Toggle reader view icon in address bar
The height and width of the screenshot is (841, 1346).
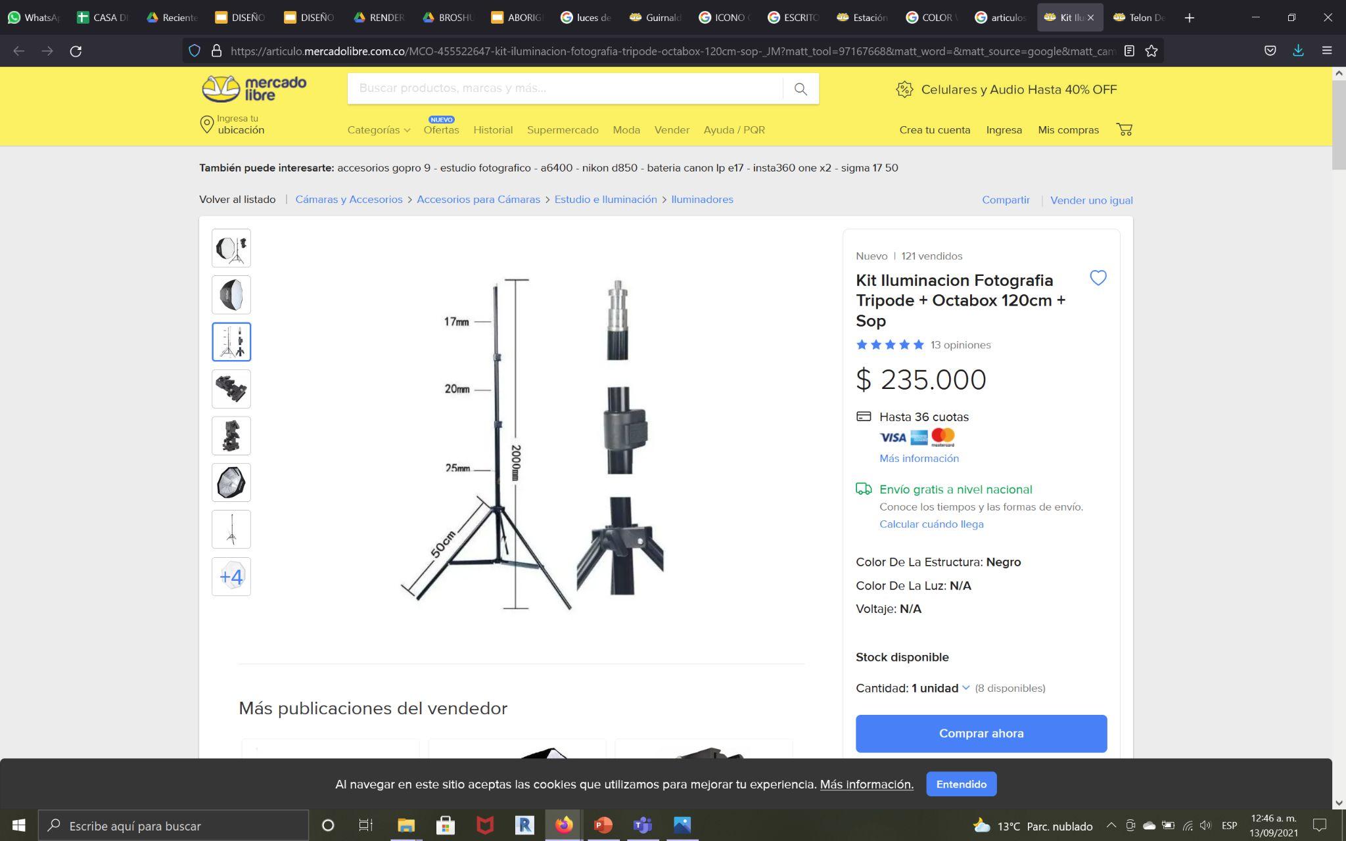point(1129,51)
